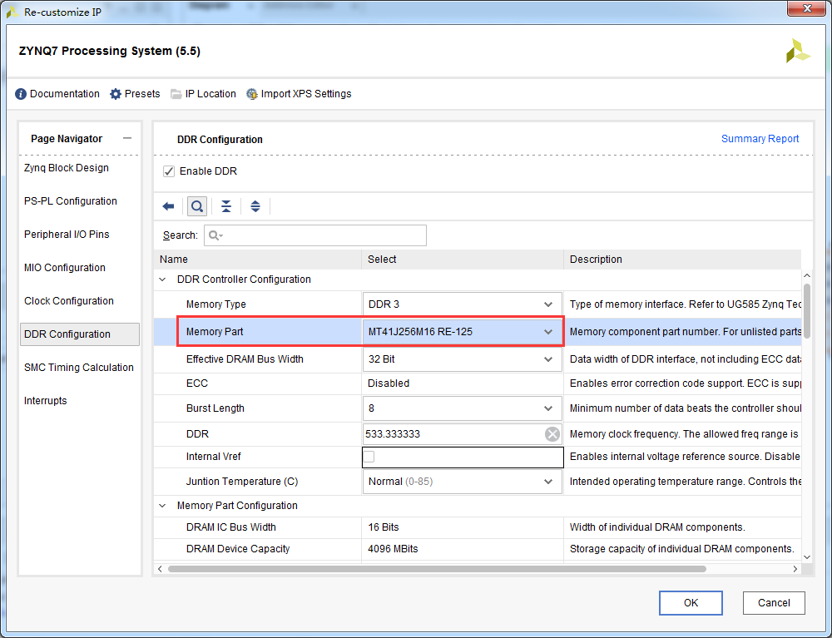The width and height of the screenshot is (832, 638).
Task: Go to MIO Configuration page
Action: click(65, 268)
